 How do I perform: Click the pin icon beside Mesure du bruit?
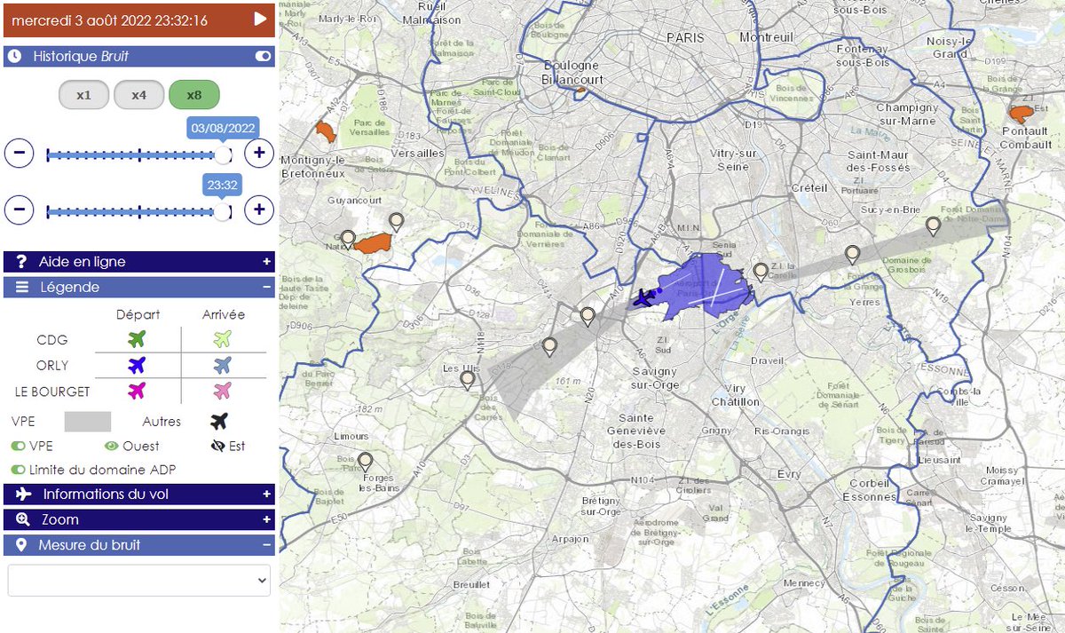tap(21, 545)
